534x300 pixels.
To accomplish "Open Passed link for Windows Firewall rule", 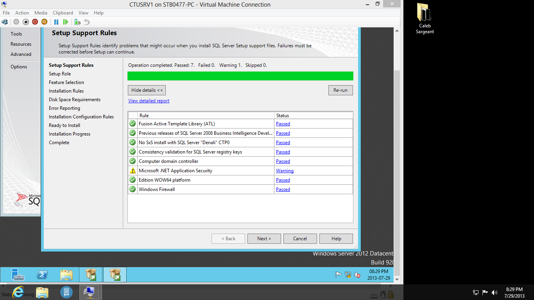I will [283, 189].
